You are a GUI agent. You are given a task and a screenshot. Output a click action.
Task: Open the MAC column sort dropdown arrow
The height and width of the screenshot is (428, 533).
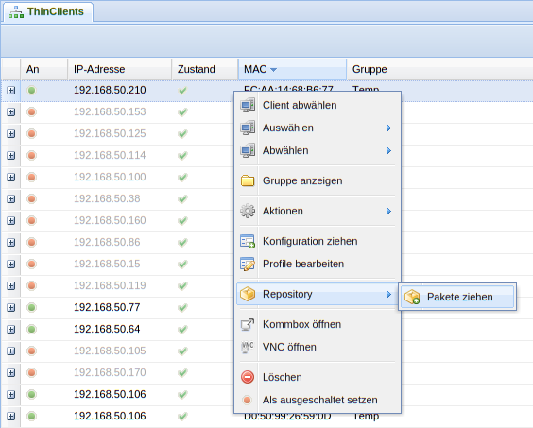[x=273, y=70]
